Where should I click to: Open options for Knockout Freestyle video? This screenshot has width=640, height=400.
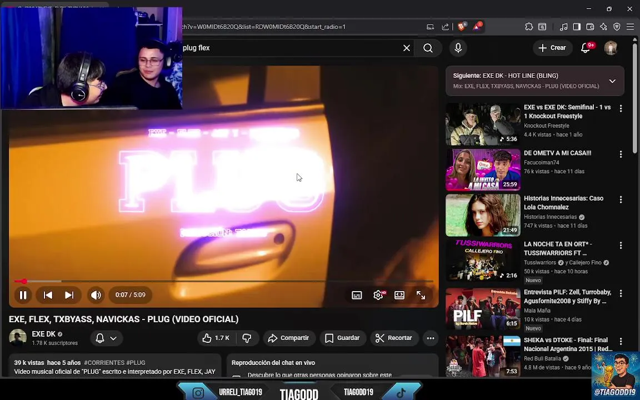pos(621,108)
